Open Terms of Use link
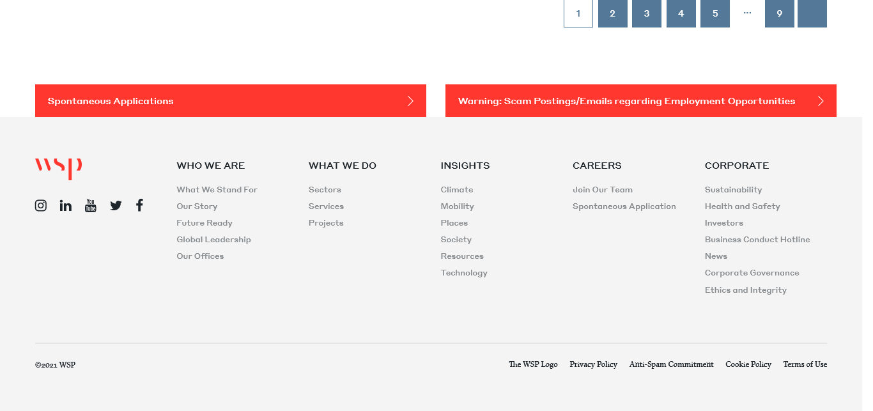This screenshot has height=411, width=873. [x=805, y=364]
